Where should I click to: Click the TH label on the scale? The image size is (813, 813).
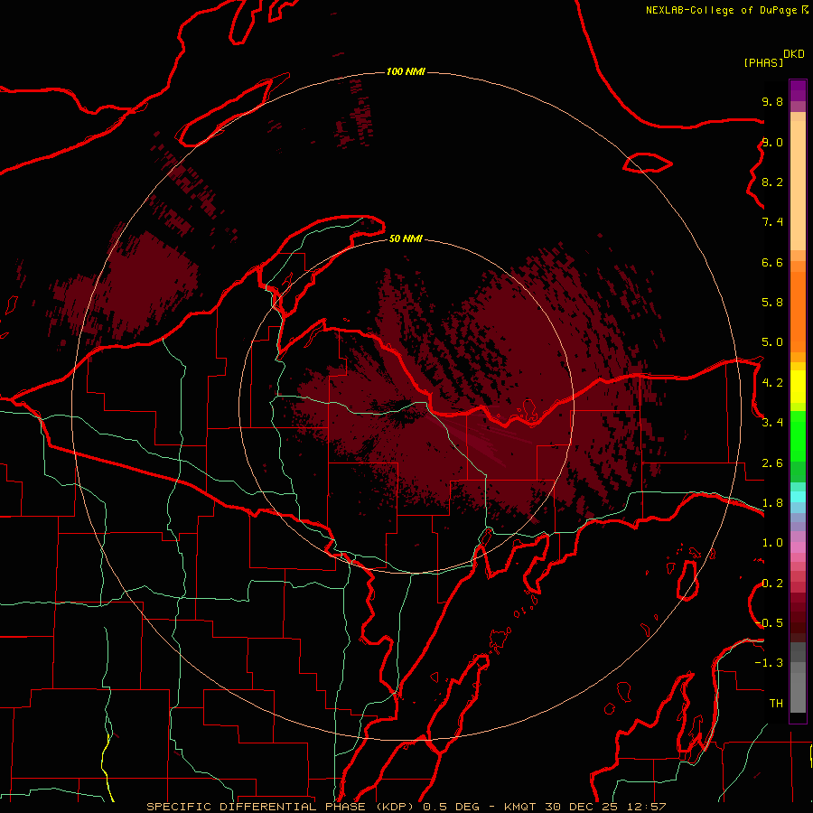coord(776,704)
